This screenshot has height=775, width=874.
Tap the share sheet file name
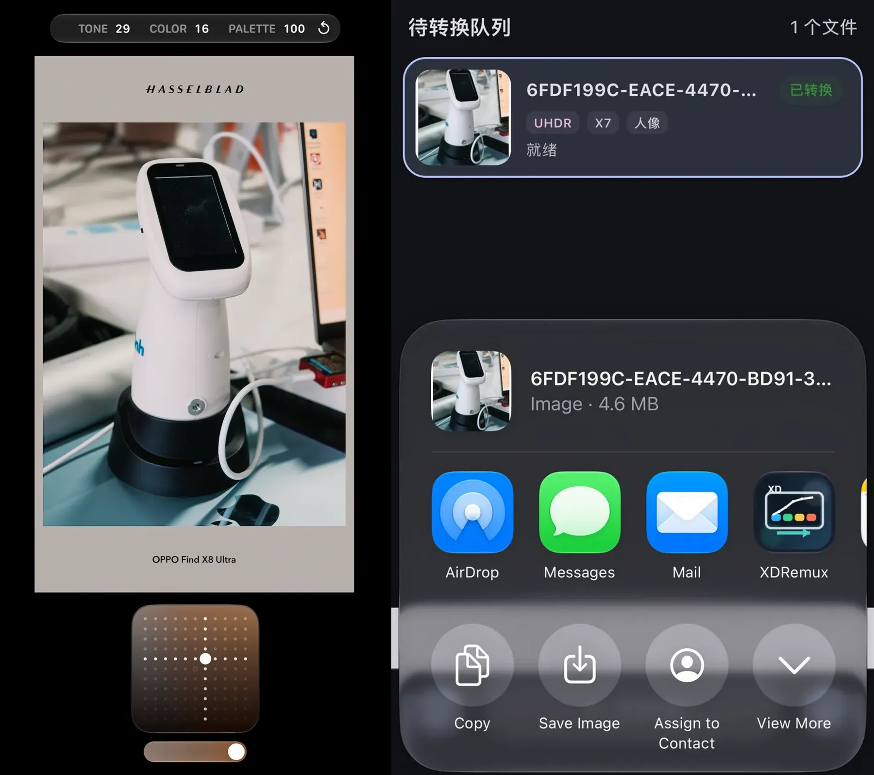click(x=681, y=379)
